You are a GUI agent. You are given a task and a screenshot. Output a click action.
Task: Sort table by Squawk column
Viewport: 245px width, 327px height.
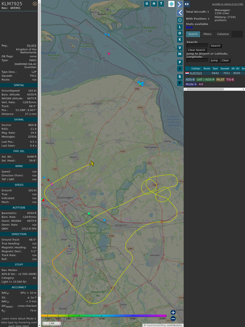pyautogui.click(x=224, y=68)
